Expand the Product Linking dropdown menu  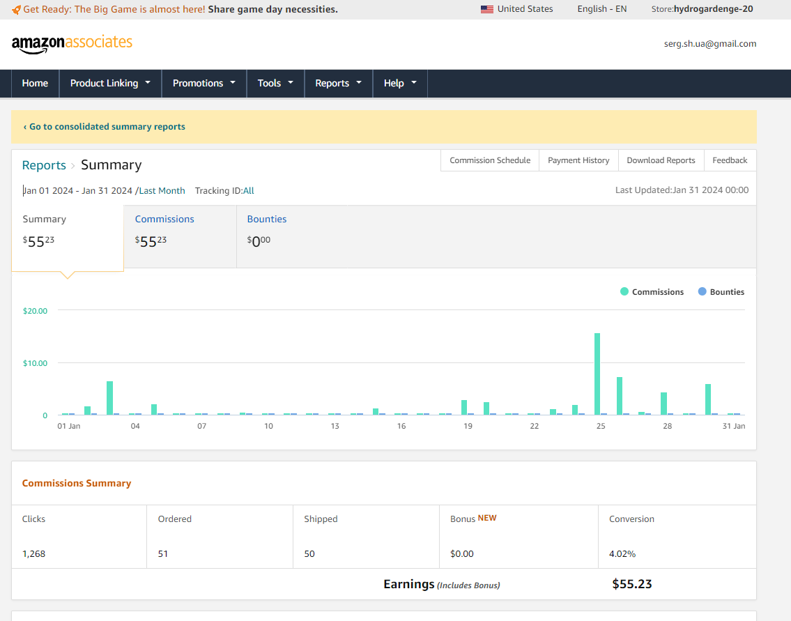click(111, 83)
